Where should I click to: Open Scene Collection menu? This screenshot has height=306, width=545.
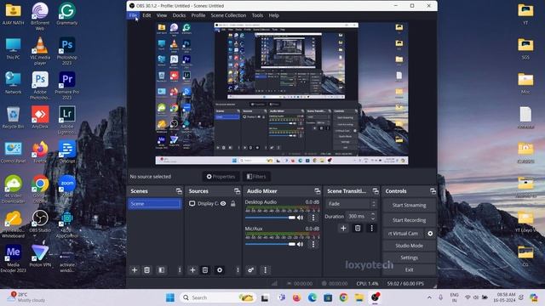point(228,15)
